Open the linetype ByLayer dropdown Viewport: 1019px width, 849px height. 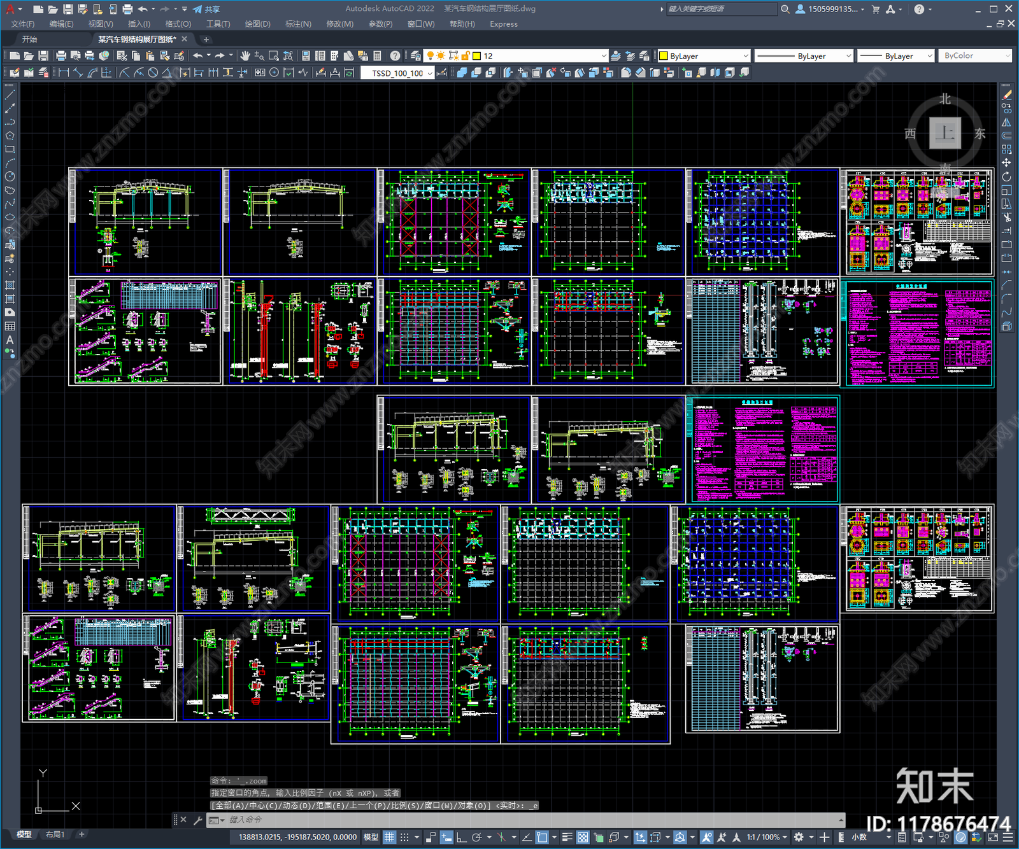point(804,56)
